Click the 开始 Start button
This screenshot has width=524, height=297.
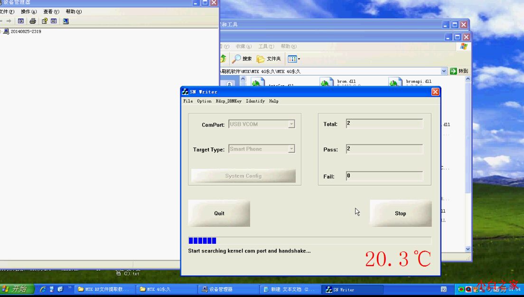pos(17,288)
